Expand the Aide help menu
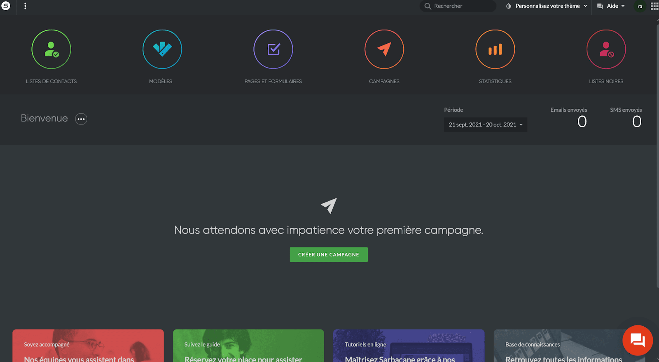Screen dimensions: 659x362 (x=611, y=6)
